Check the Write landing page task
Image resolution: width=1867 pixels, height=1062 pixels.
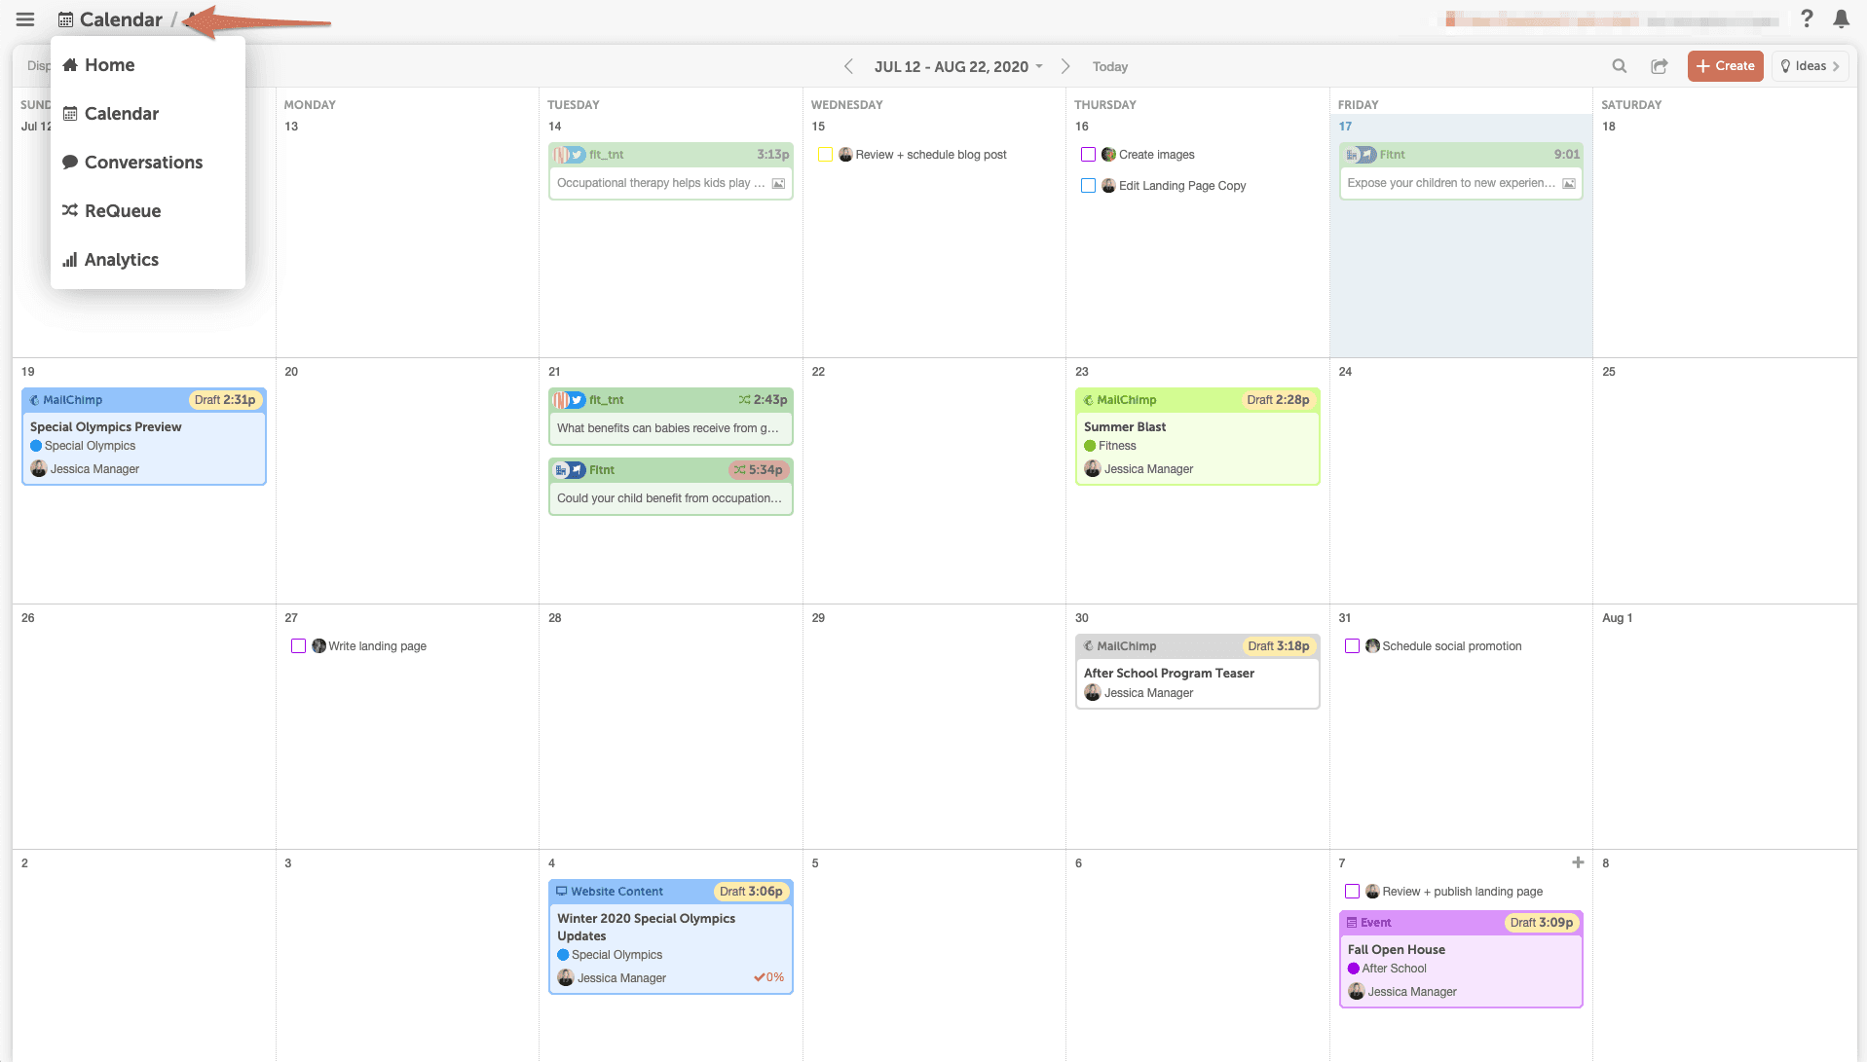coord(298,646)
